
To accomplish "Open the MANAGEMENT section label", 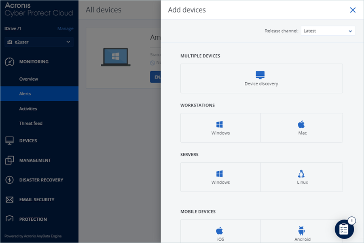I will click(x=35, y=160).
